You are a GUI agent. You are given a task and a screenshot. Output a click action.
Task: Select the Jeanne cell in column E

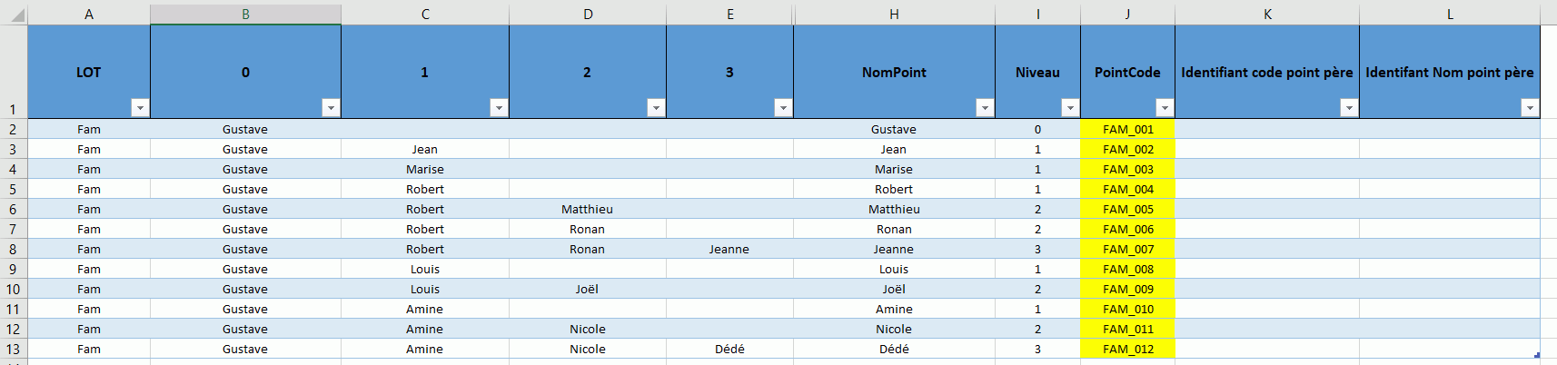tap(729, 249)
